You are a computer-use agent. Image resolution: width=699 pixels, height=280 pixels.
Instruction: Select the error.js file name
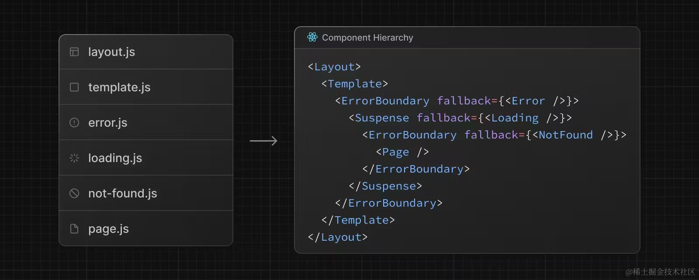coord(108,123)
